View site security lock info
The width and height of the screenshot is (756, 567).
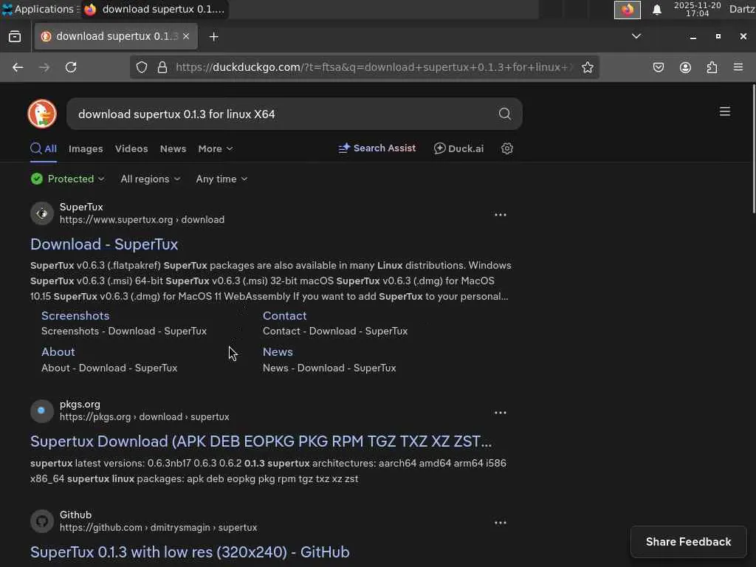pyautogui.click(x=162, y=67)
